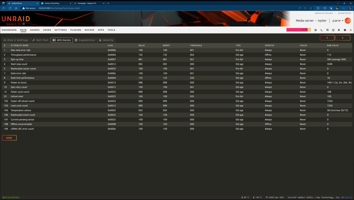Open the jcarre account dropdown
This screenshot has height=200, width=354.
coord(338,20)
